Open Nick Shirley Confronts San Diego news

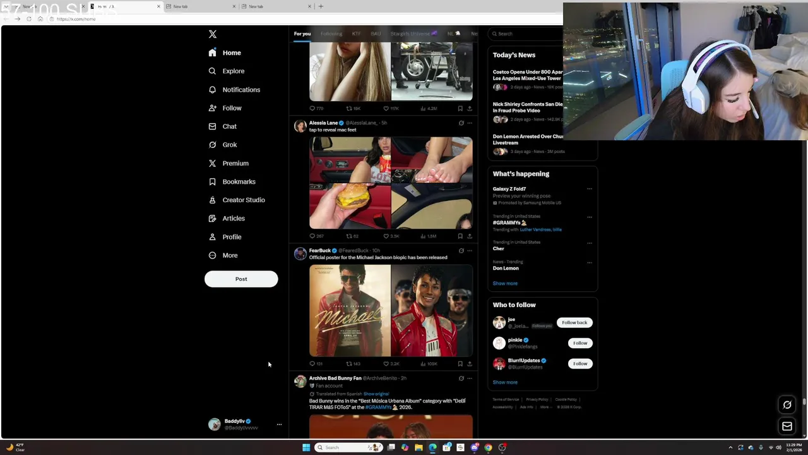[x=527, y=111]
